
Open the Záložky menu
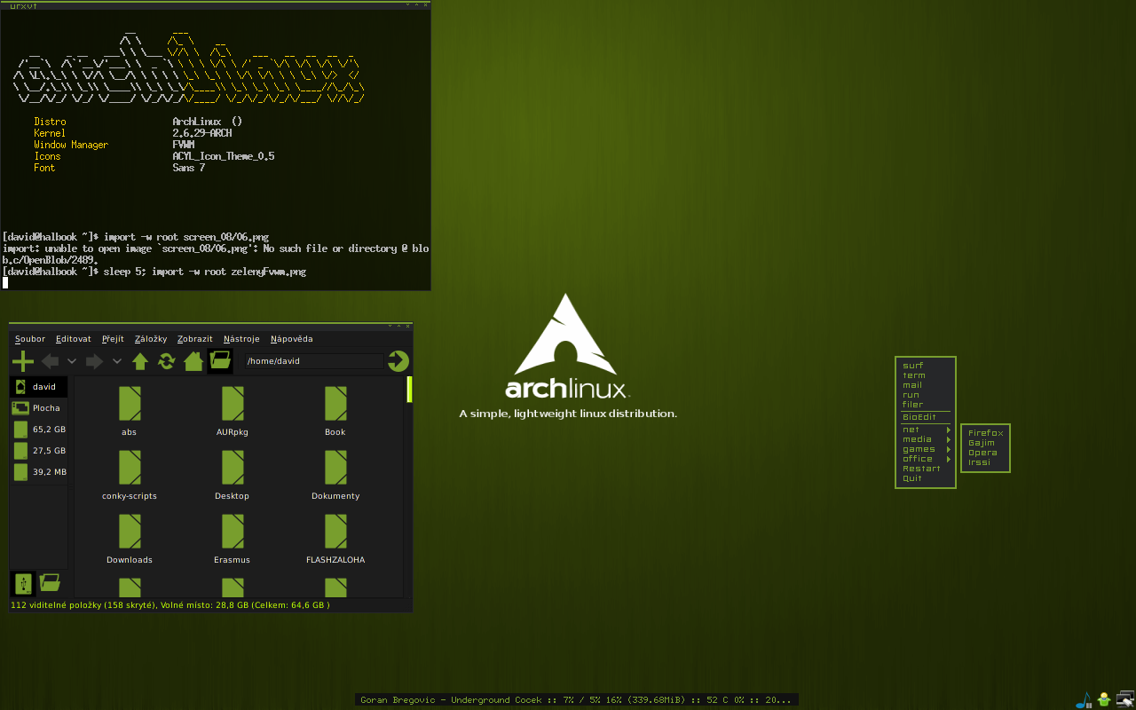pyautogui.click(x=151, y=339)
